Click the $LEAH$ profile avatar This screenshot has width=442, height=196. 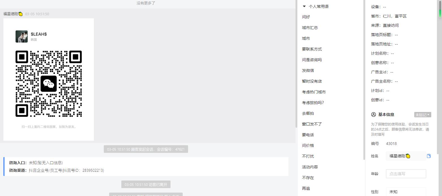click(21, 36)
